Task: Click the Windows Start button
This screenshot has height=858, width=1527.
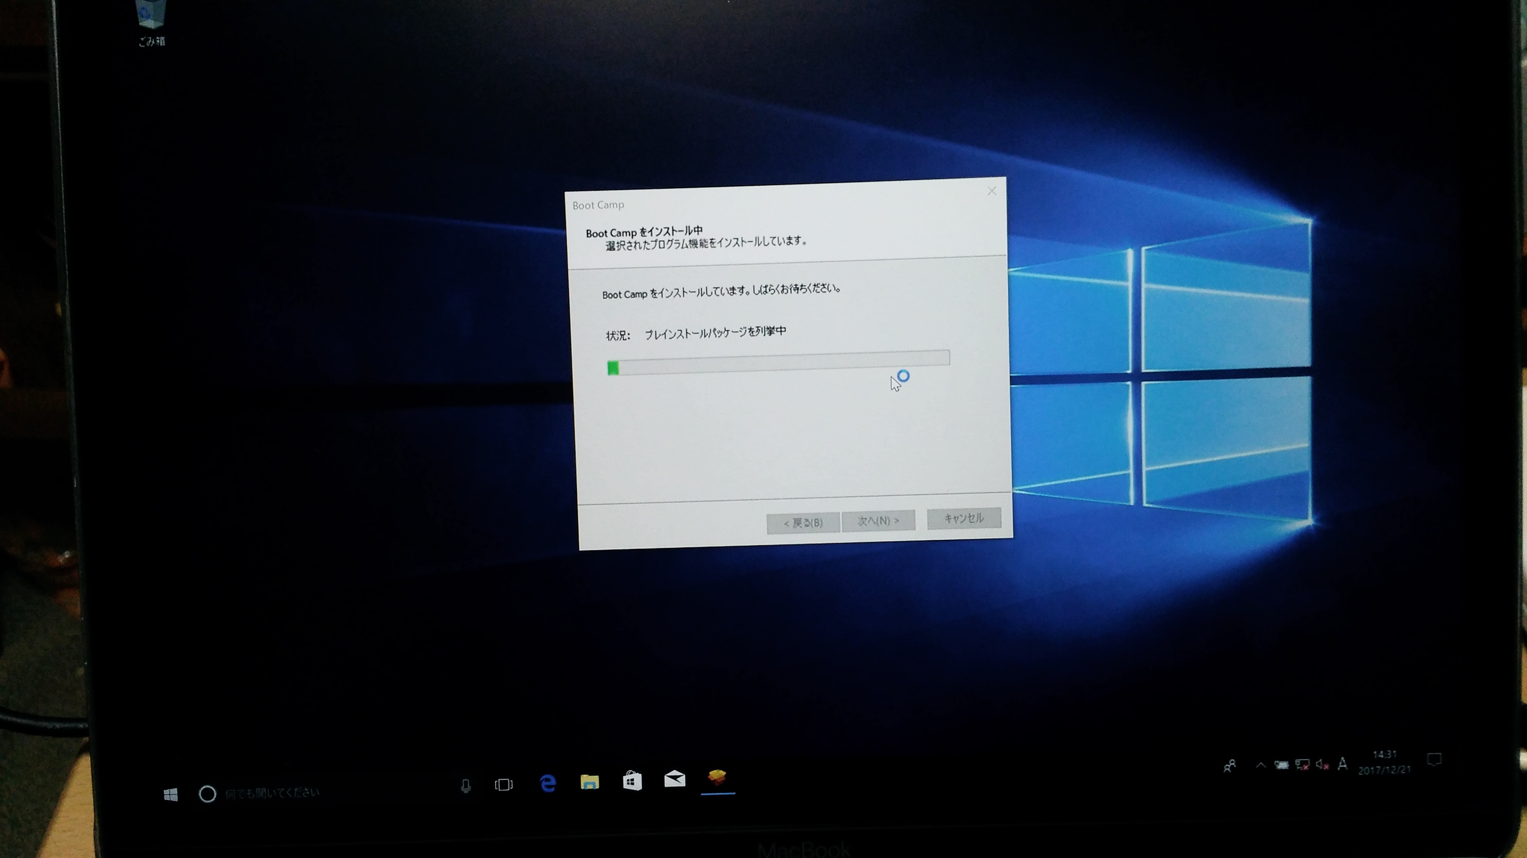Action: click(171, 795)
